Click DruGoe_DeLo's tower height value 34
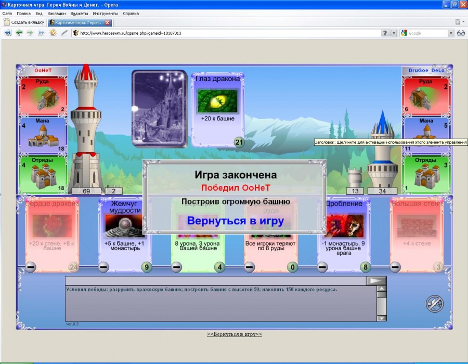468x364 pixels. click(382, 191)
